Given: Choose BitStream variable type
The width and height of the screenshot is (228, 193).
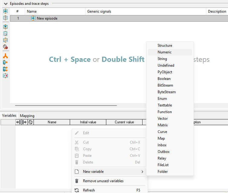Looking at the screenshot, I should click(x=170, y=85).
